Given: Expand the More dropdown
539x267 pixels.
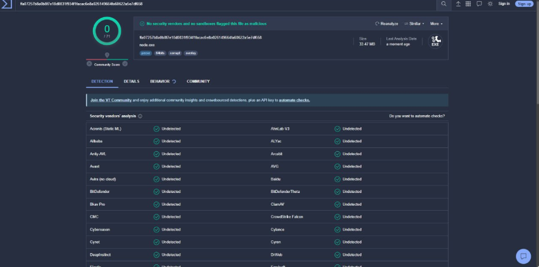Looking at the screenshot, I should [x=437, y=23].
